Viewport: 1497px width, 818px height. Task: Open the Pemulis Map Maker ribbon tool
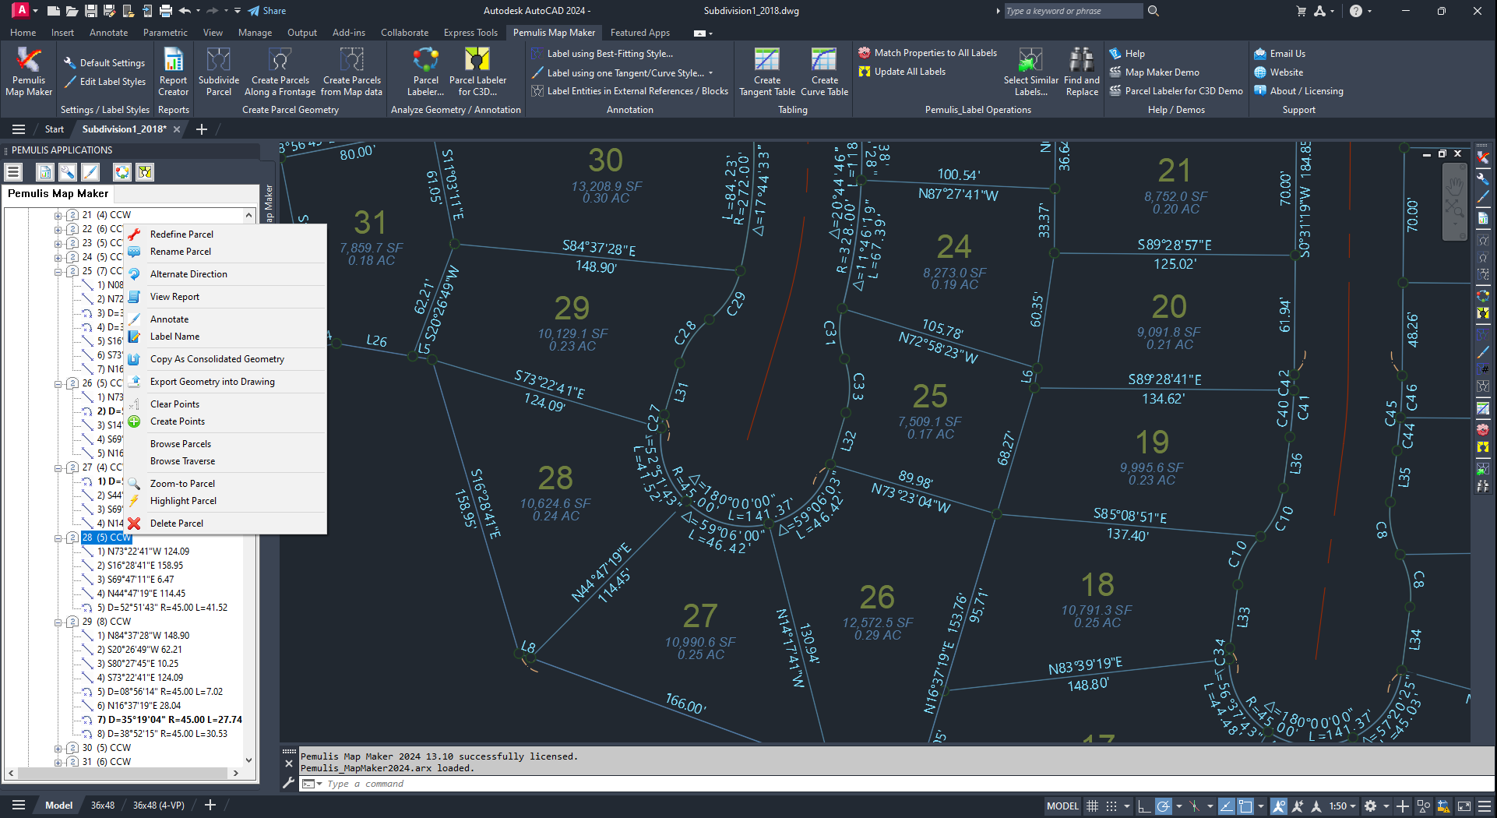click(x=29, y=72)
